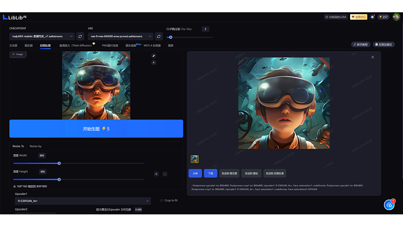Open the 超清放大 (Tiled diffusion) tab
The width and height of the screenshot is (403, 227).
click(x=76, y=45)
